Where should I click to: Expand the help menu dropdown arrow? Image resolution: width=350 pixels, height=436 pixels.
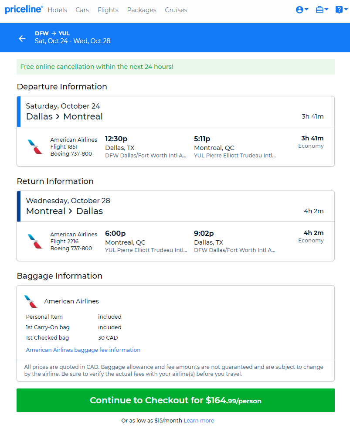point(346,10)
